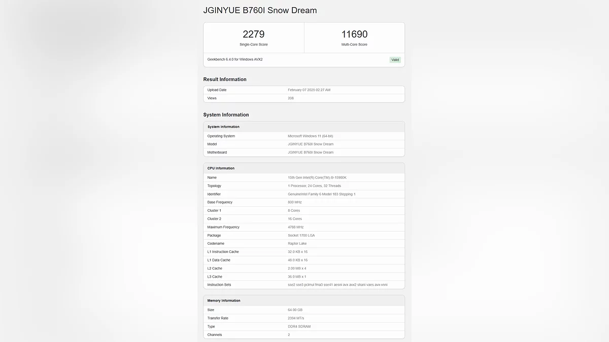The height and width of the screenshot is (342, 609).
Task: Click the Memory Information table header
Action: click(304, 300)
